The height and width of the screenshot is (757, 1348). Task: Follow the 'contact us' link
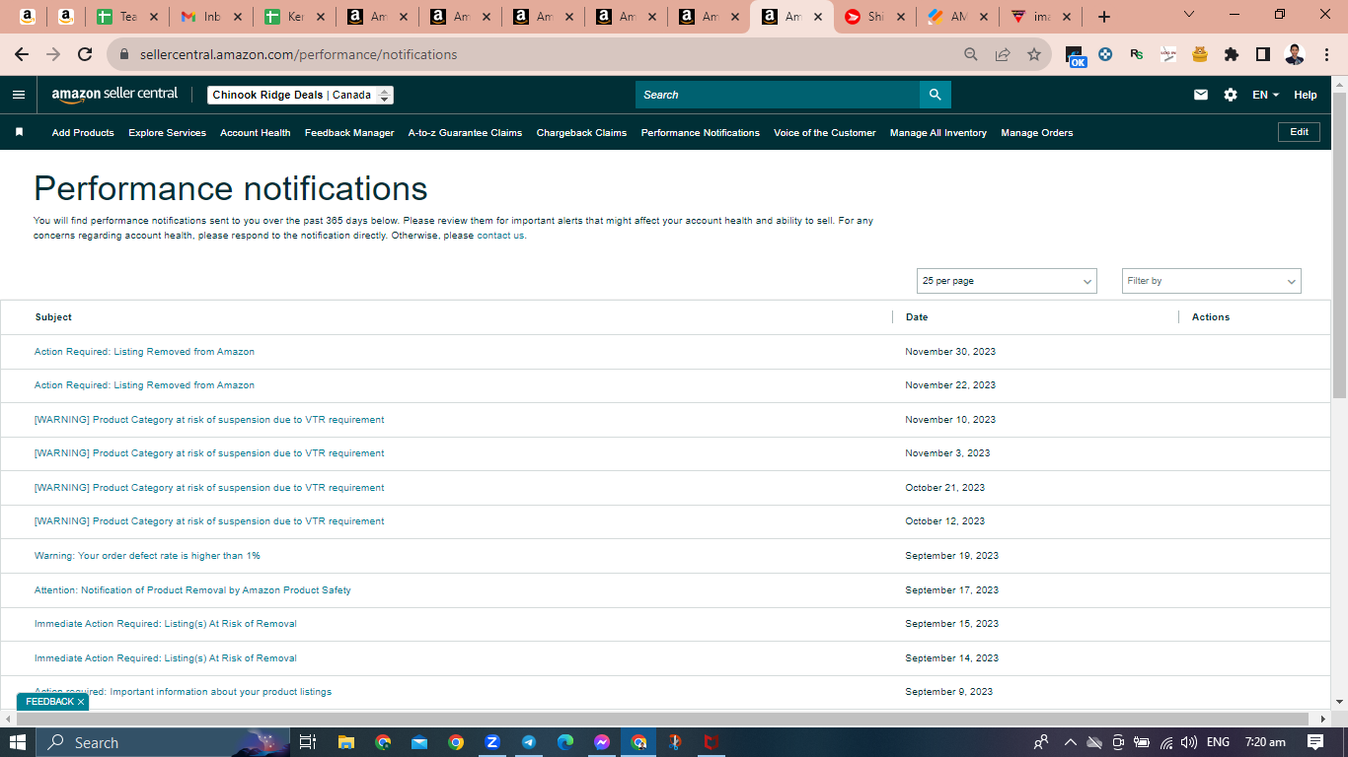pyautogui.click(x=500, y=236)
